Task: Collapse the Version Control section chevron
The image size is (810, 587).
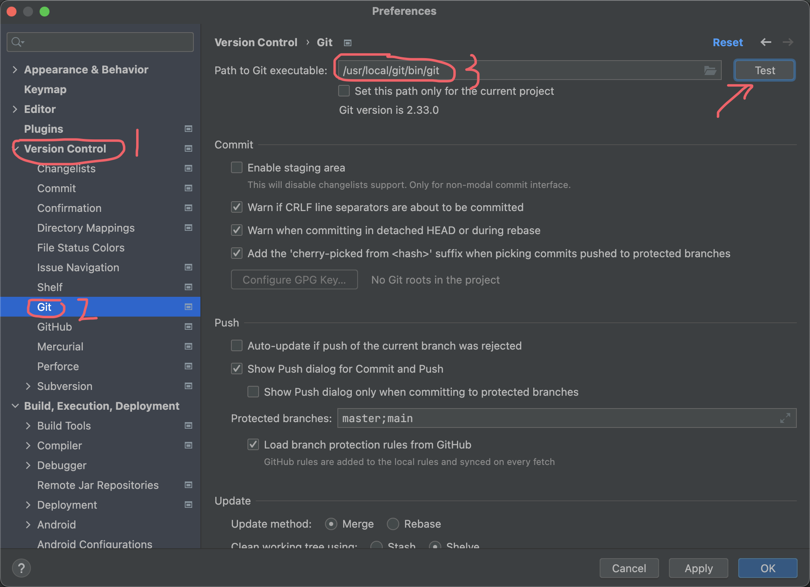Action: tap(16, 149)
